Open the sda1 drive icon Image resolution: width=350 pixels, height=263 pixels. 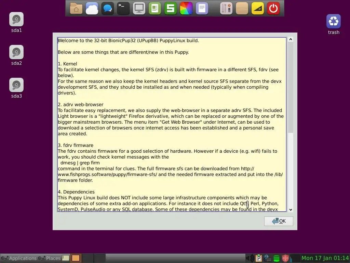[16, 19]
